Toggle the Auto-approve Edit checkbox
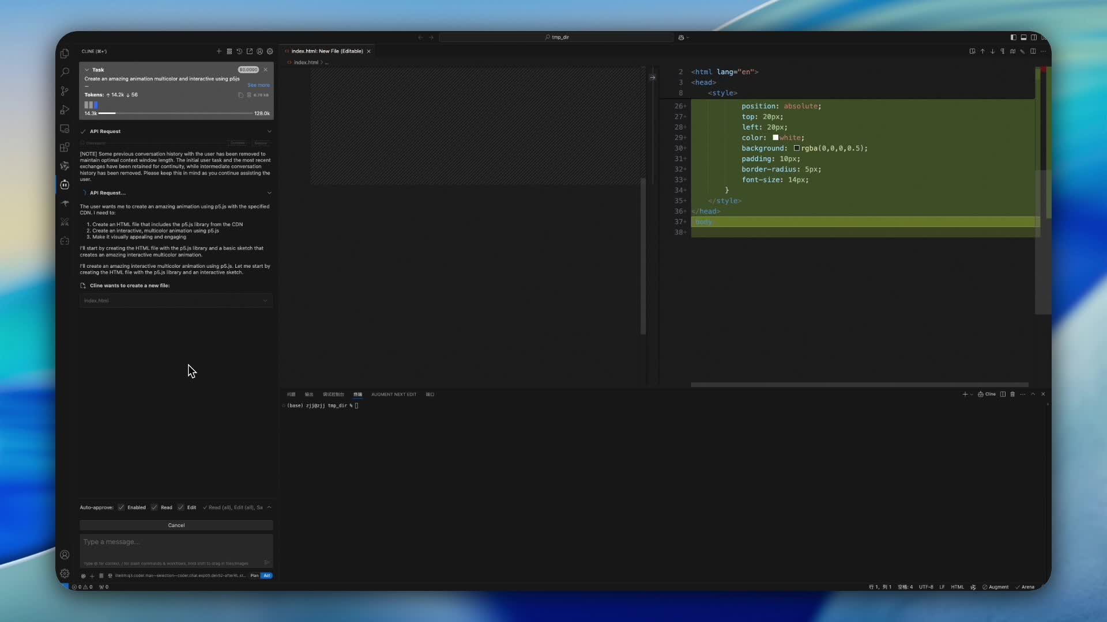Viewport: 1107px width, 622px height. click(180, 507)
